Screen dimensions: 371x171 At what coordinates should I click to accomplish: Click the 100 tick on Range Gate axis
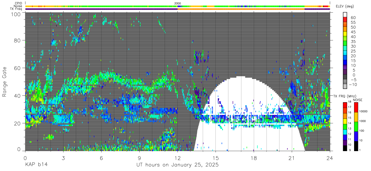pyautogui.click(x=16, y=14)
